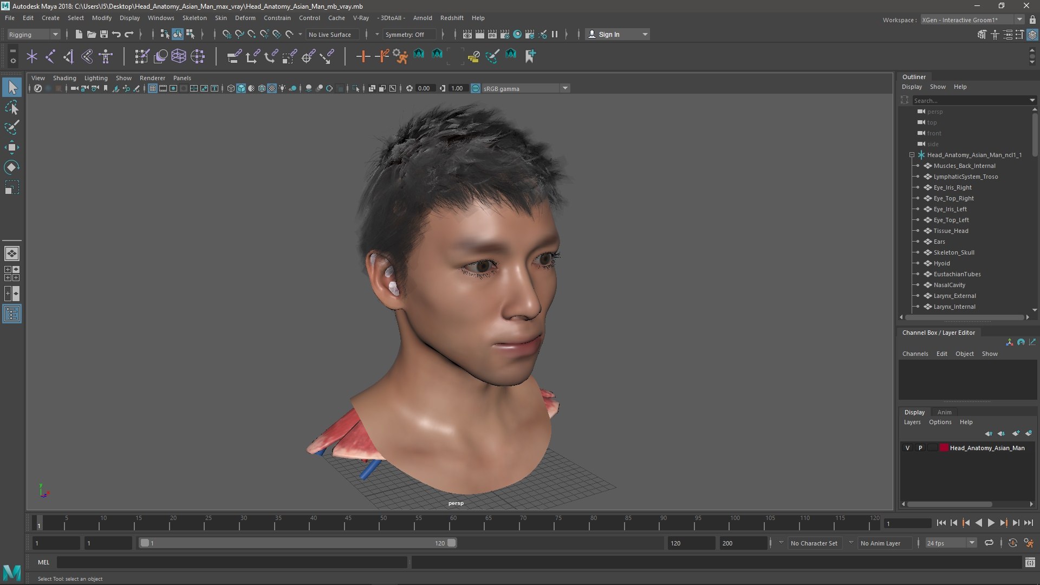The height and width of the screenshot is (585, 1040).
Task: Select Skeleton_Skull in the Outliner
Action: tap(953, 252)
